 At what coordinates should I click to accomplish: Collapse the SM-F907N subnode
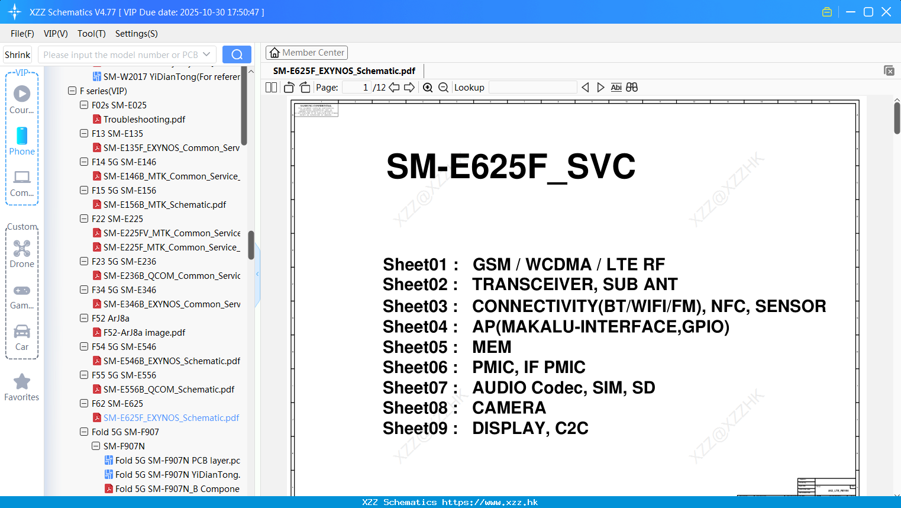point(96,446)
